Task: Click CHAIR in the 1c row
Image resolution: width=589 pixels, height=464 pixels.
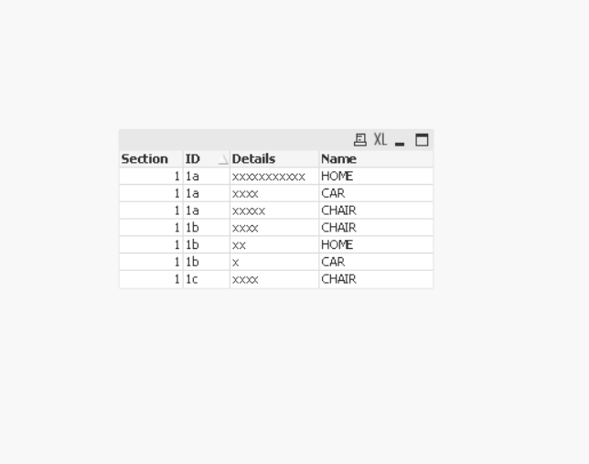Action: [338, 279]
